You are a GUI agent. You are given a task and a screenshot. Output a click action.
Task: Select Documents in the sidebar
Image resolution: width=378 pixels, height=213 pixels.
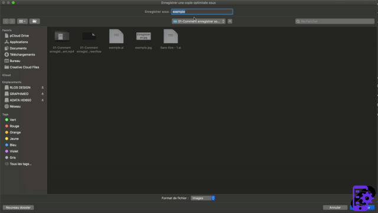[x=18, y=48]
